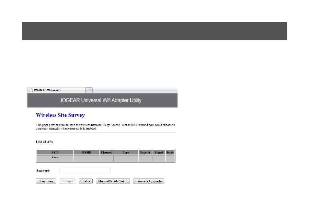The width and height of the screenshot is (309, 215).
Task: Click the Password: label
Action: coord(43,170)
